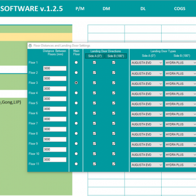
Task: Toggle Floor 3 Side B checkbox
Action: (x=114, y=83)
